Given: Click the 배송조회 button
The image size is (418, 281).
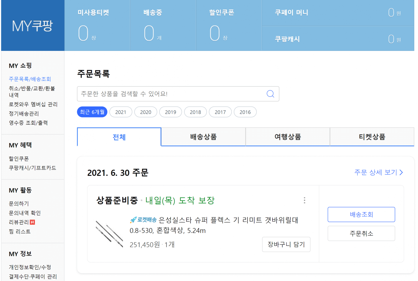Looking at the screenshot, I should coord(361,214).
